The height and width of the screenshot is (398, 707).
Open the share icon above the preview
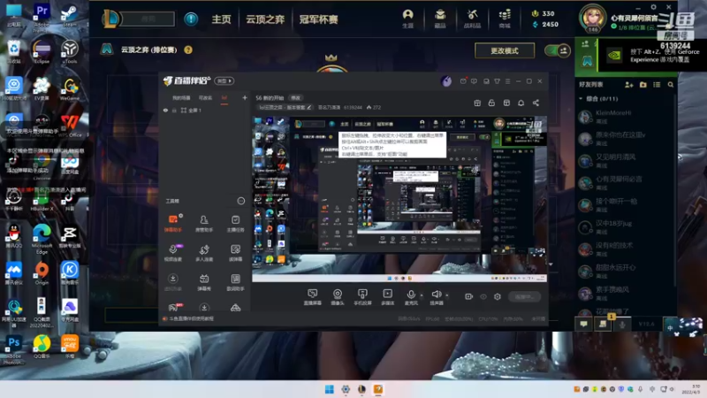pyautogui.click(x=536, y=103)
